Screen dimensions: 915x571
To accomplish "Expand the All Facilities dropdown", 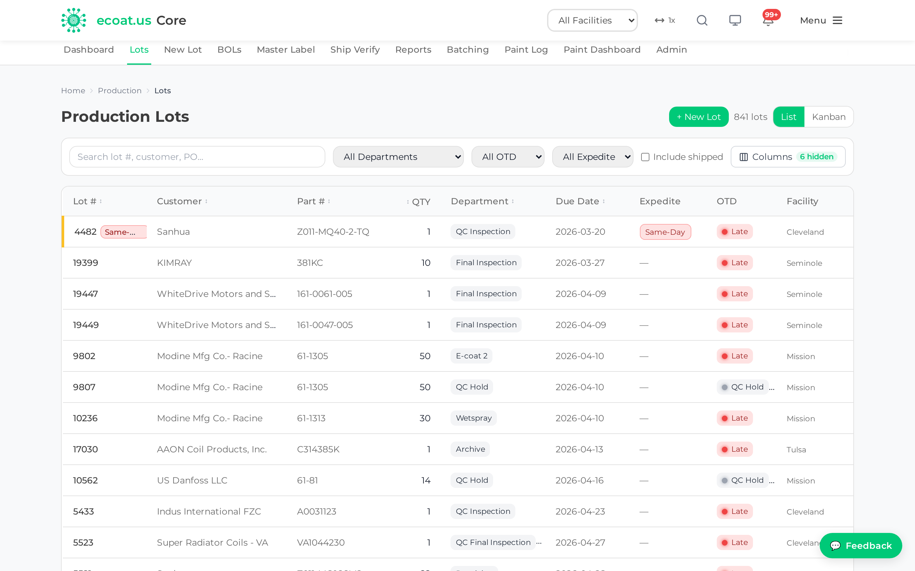I will (x=592, y=20).
